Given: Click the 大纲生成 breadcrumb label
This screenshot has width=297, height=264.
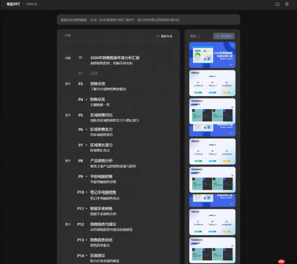Looking at the screenshot, I should pos(31,4).
